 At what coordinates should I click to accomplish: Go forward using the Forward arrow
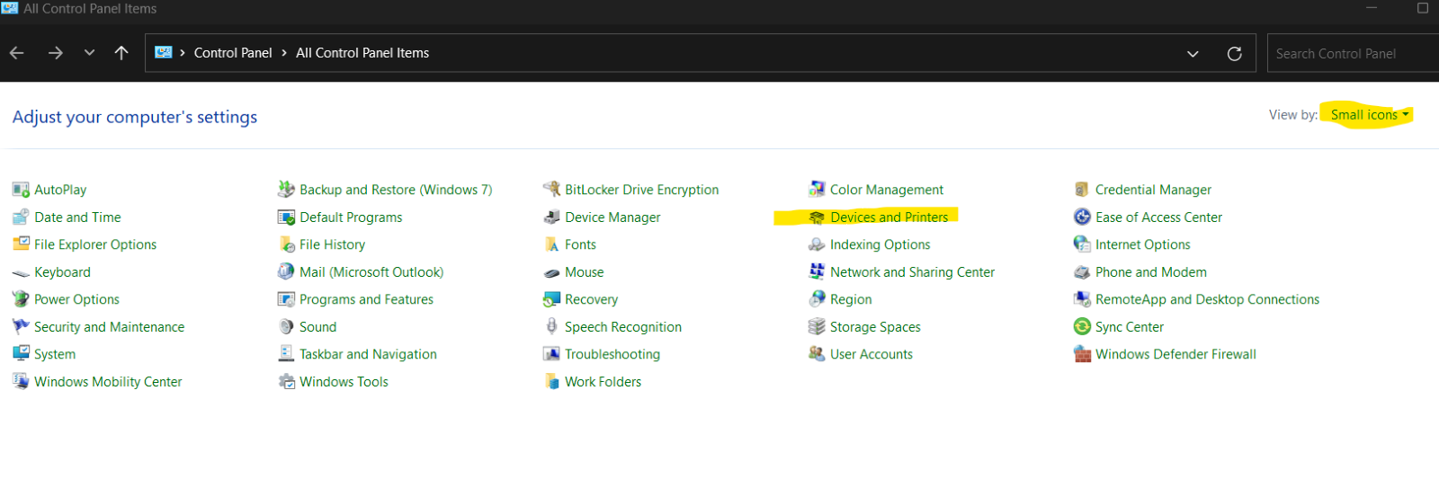click(56, 53)
